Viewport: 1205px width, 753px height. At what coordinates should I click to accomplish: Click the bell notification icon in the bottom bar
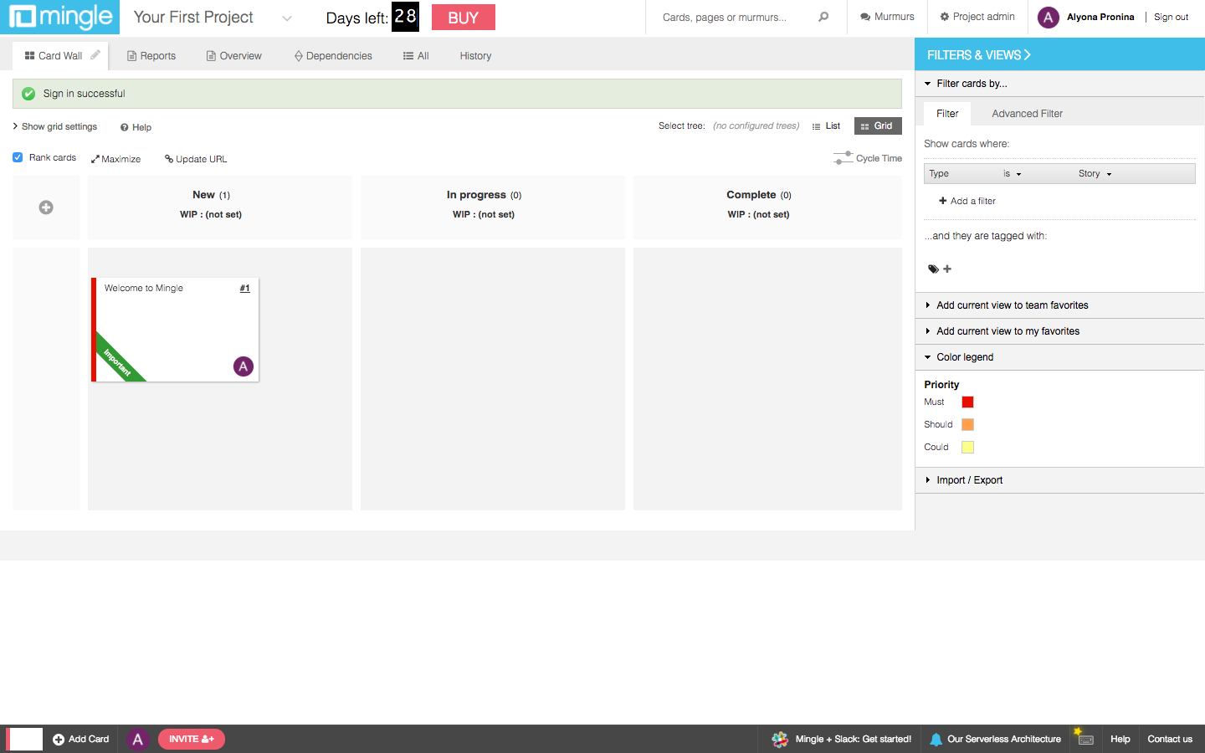tap(936, 739)
